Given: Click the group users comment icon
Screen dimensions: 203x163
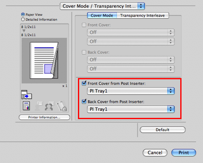Looking at the screenshot, I should click(x=50, y=106).
